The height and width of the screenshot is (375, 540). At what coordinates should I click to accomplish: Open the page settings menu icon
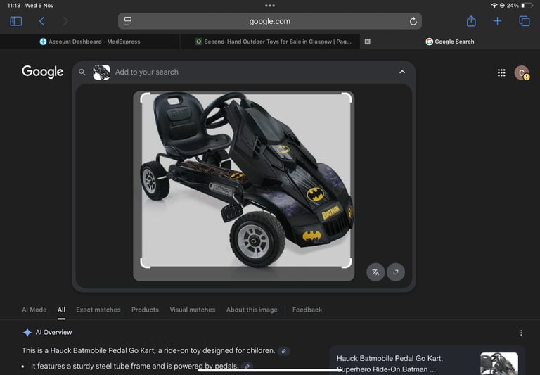click(128, 21)
